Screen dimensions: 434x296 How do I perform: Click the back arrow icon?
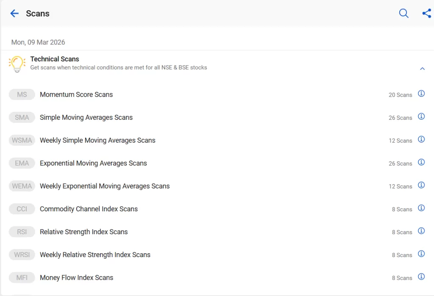pos(14,14)
